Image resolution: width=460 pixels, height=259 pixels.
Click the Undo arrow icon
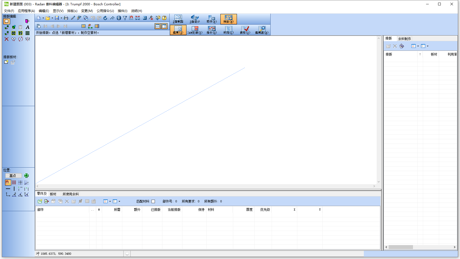[92, 18]
